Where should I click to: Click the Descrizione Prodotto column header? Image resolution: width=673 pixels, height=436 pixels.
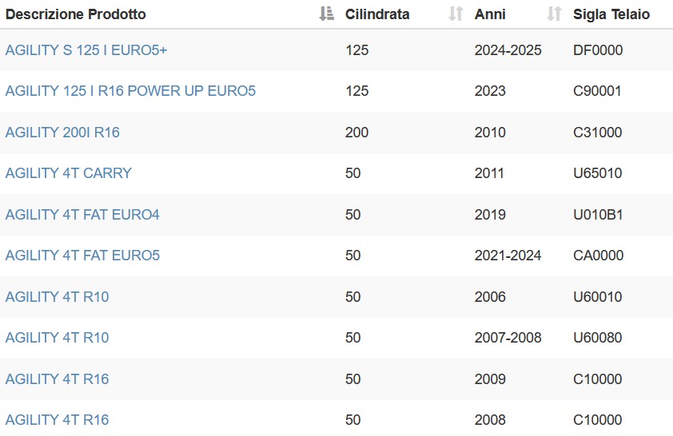tap(76, 14)
